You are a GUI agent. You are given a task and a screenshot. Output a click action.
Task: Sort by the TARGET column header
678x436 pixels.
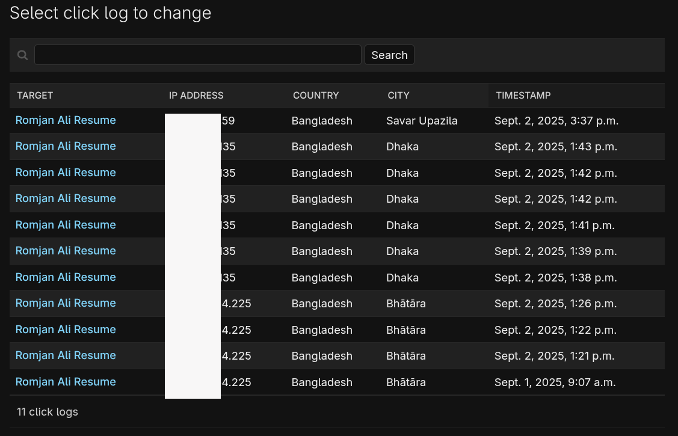point(35,95)
